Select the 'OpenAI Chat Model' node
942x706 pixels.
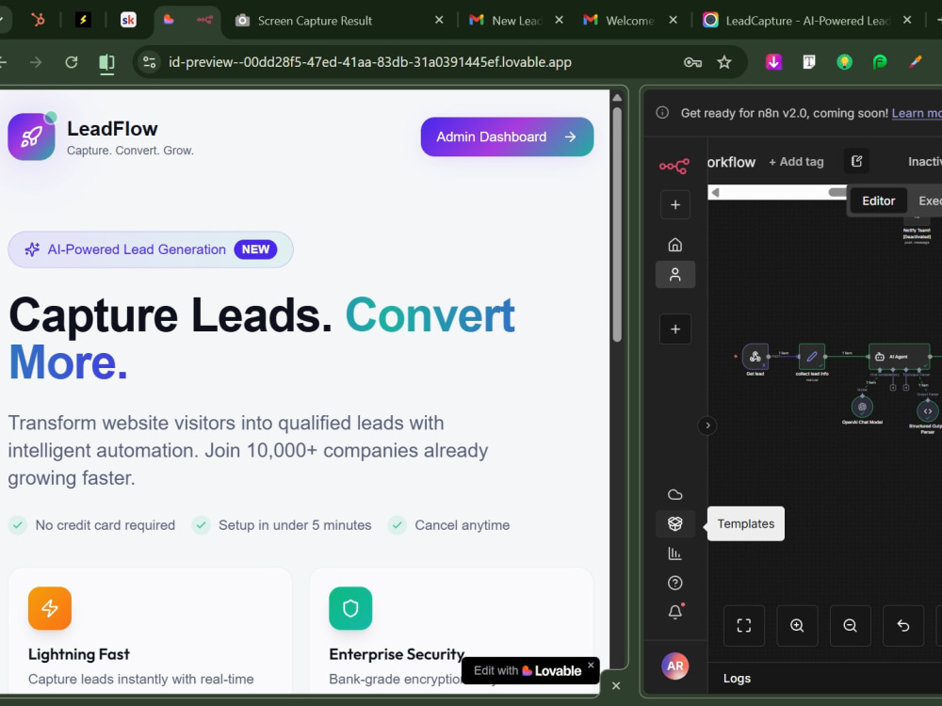coord(862,407)
